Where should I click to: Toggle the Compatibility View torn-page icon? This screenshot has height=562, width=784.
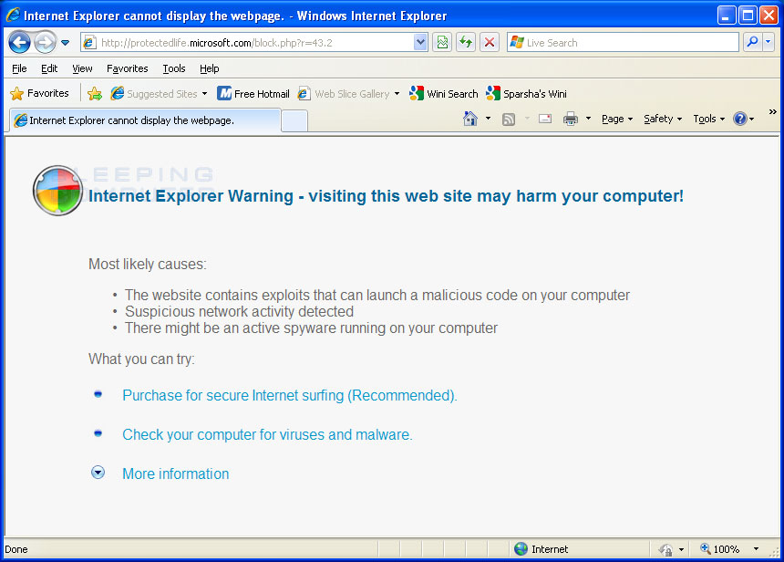442,43
